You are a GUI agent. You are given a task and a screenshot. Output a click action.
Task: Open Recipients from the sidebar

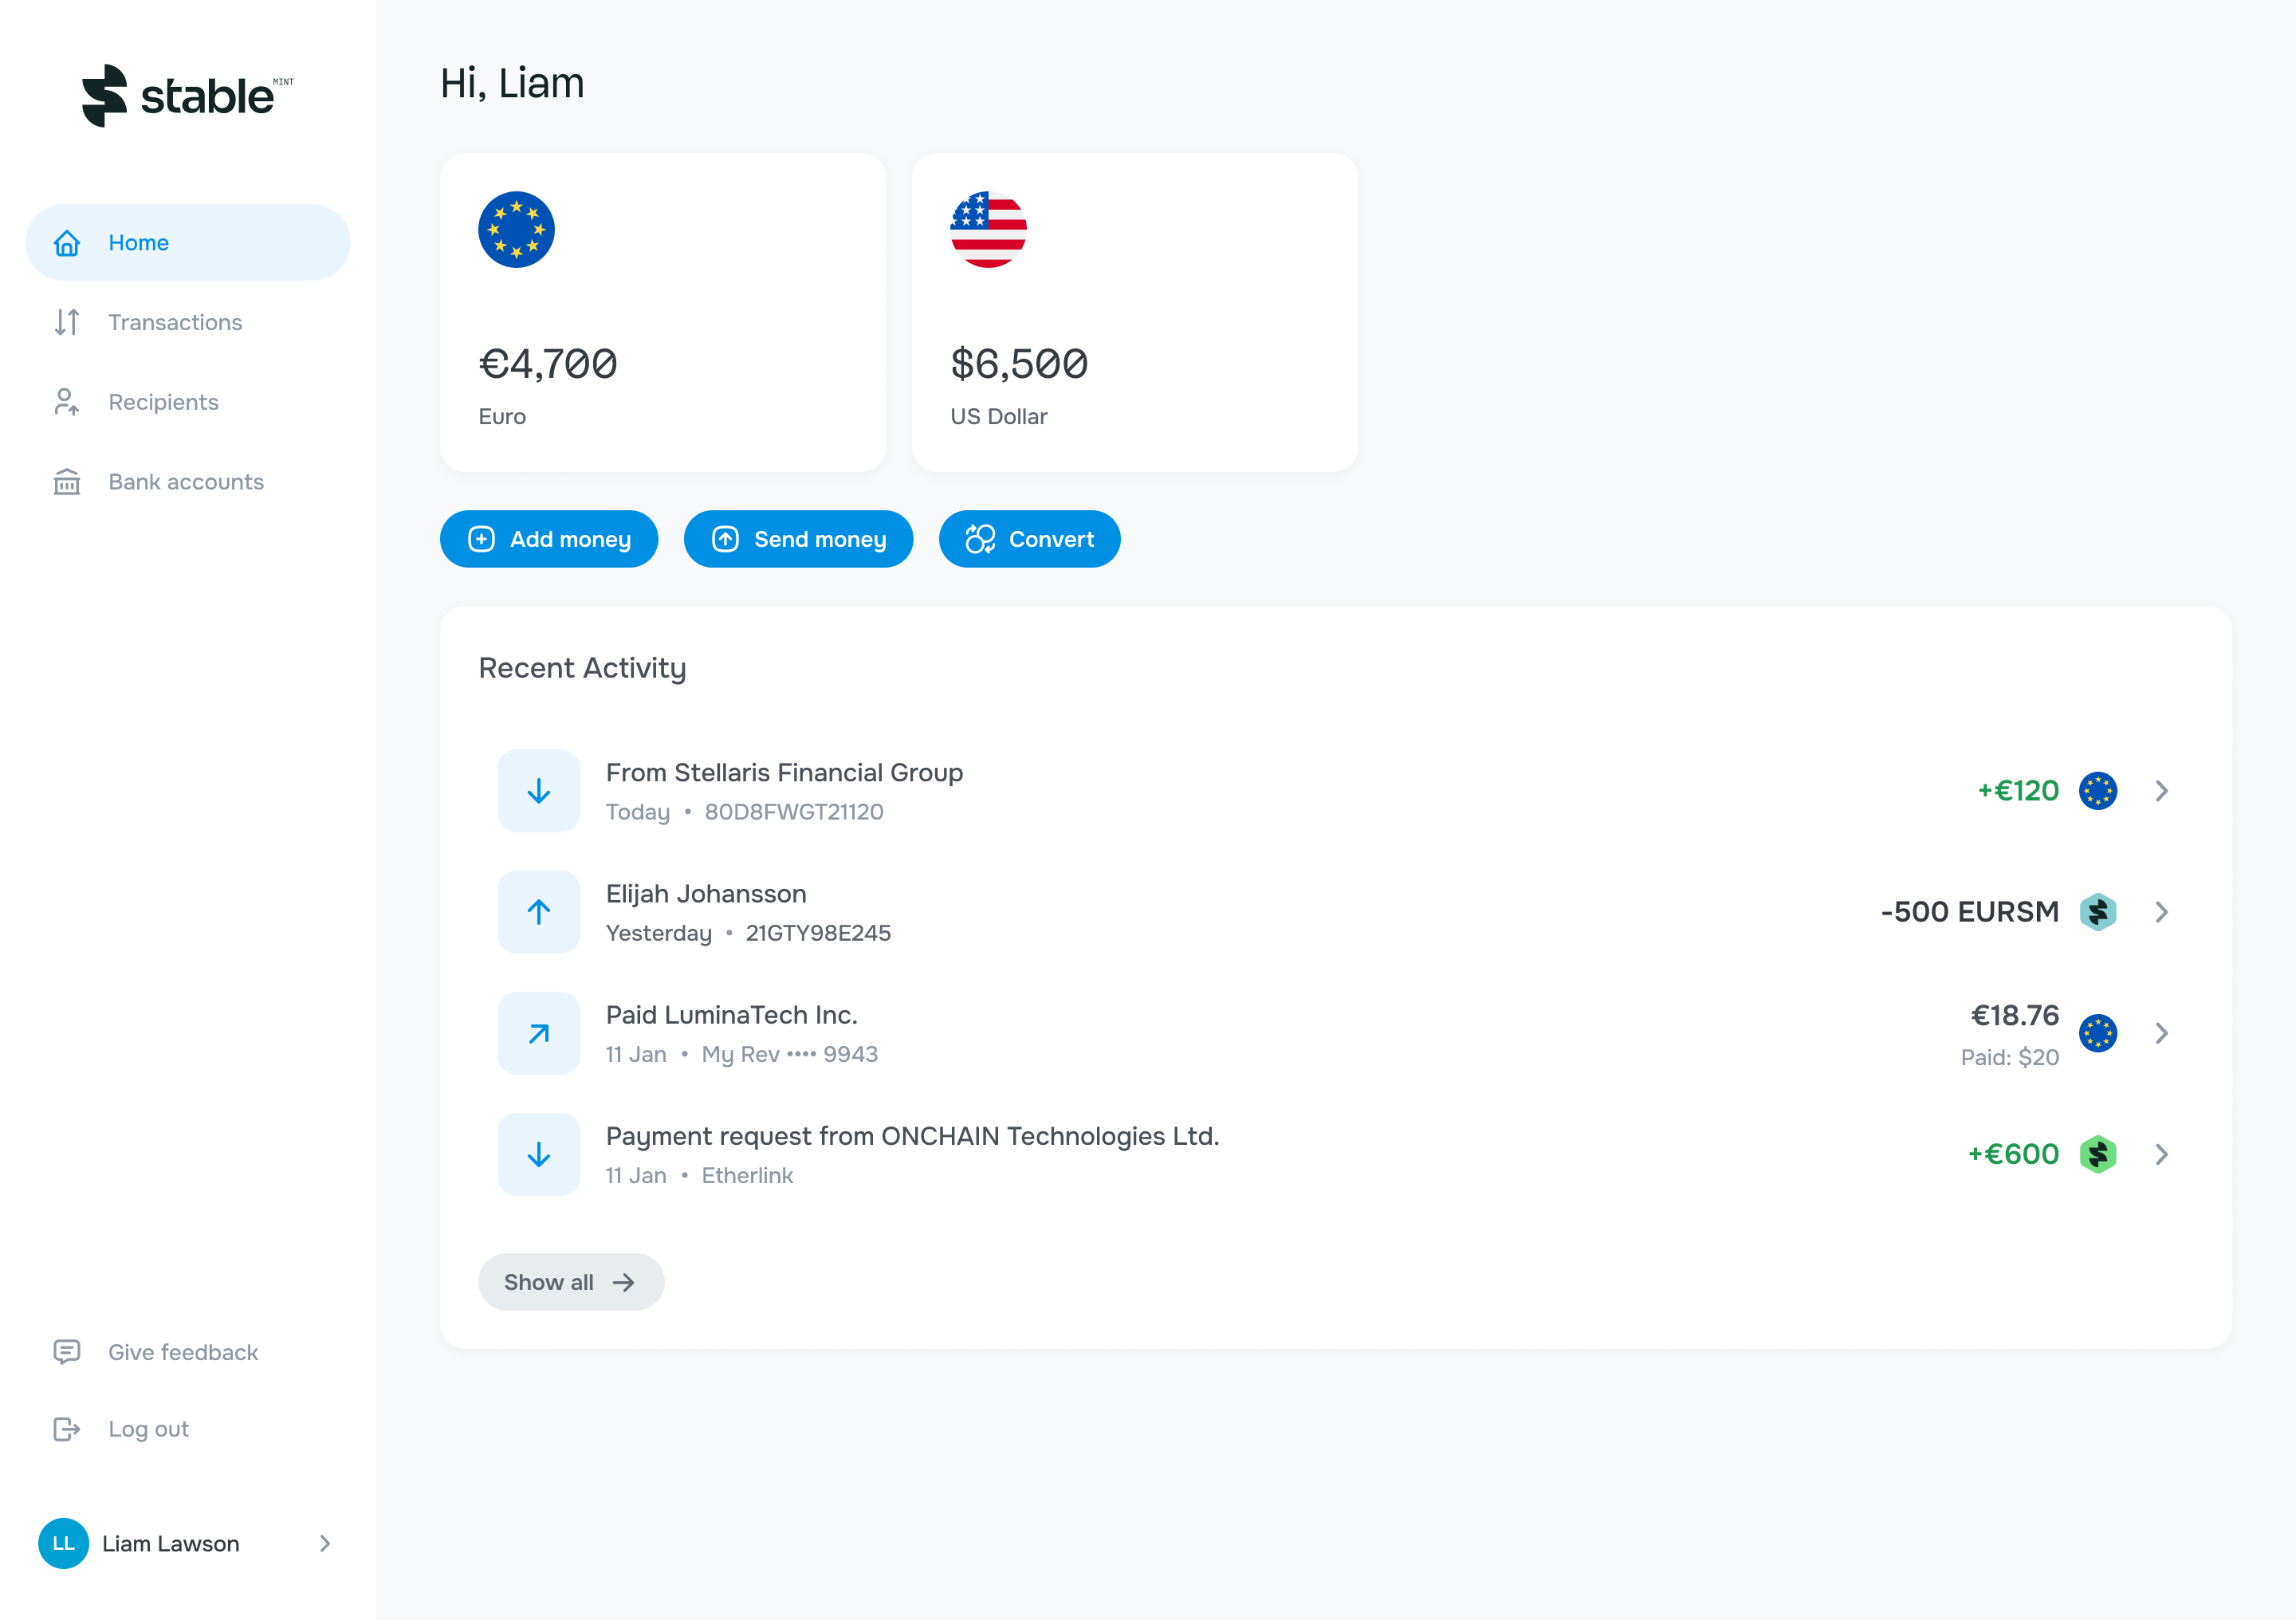coord(66,402)
